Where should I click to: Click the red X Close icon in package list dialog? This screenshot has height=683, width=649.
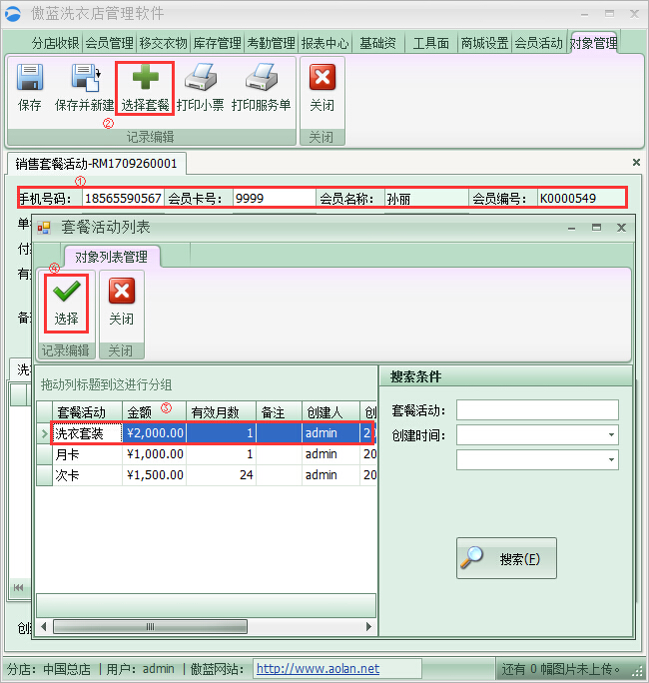click(121, 292)
